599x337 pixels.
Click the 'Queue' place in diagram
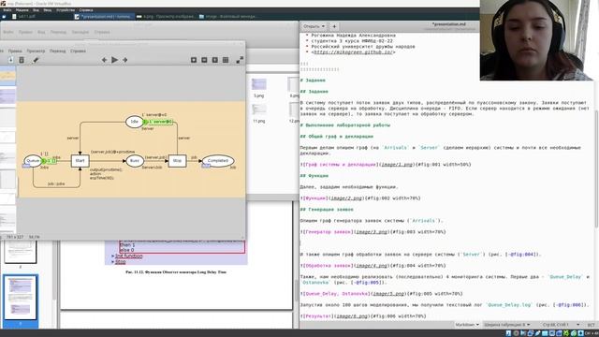(33, 161)
